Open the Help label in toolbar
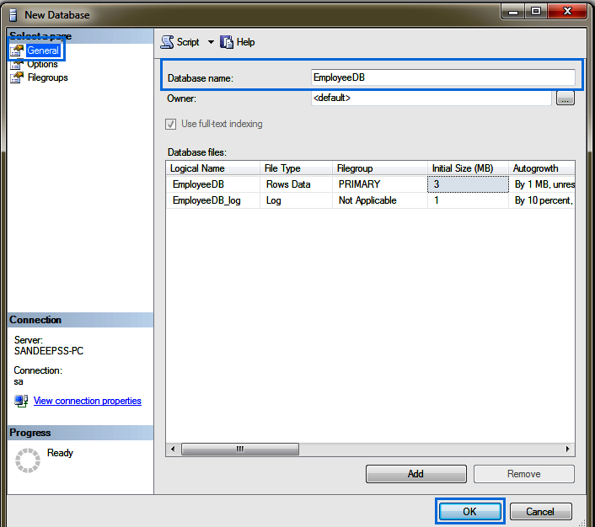 click(245, 42)
